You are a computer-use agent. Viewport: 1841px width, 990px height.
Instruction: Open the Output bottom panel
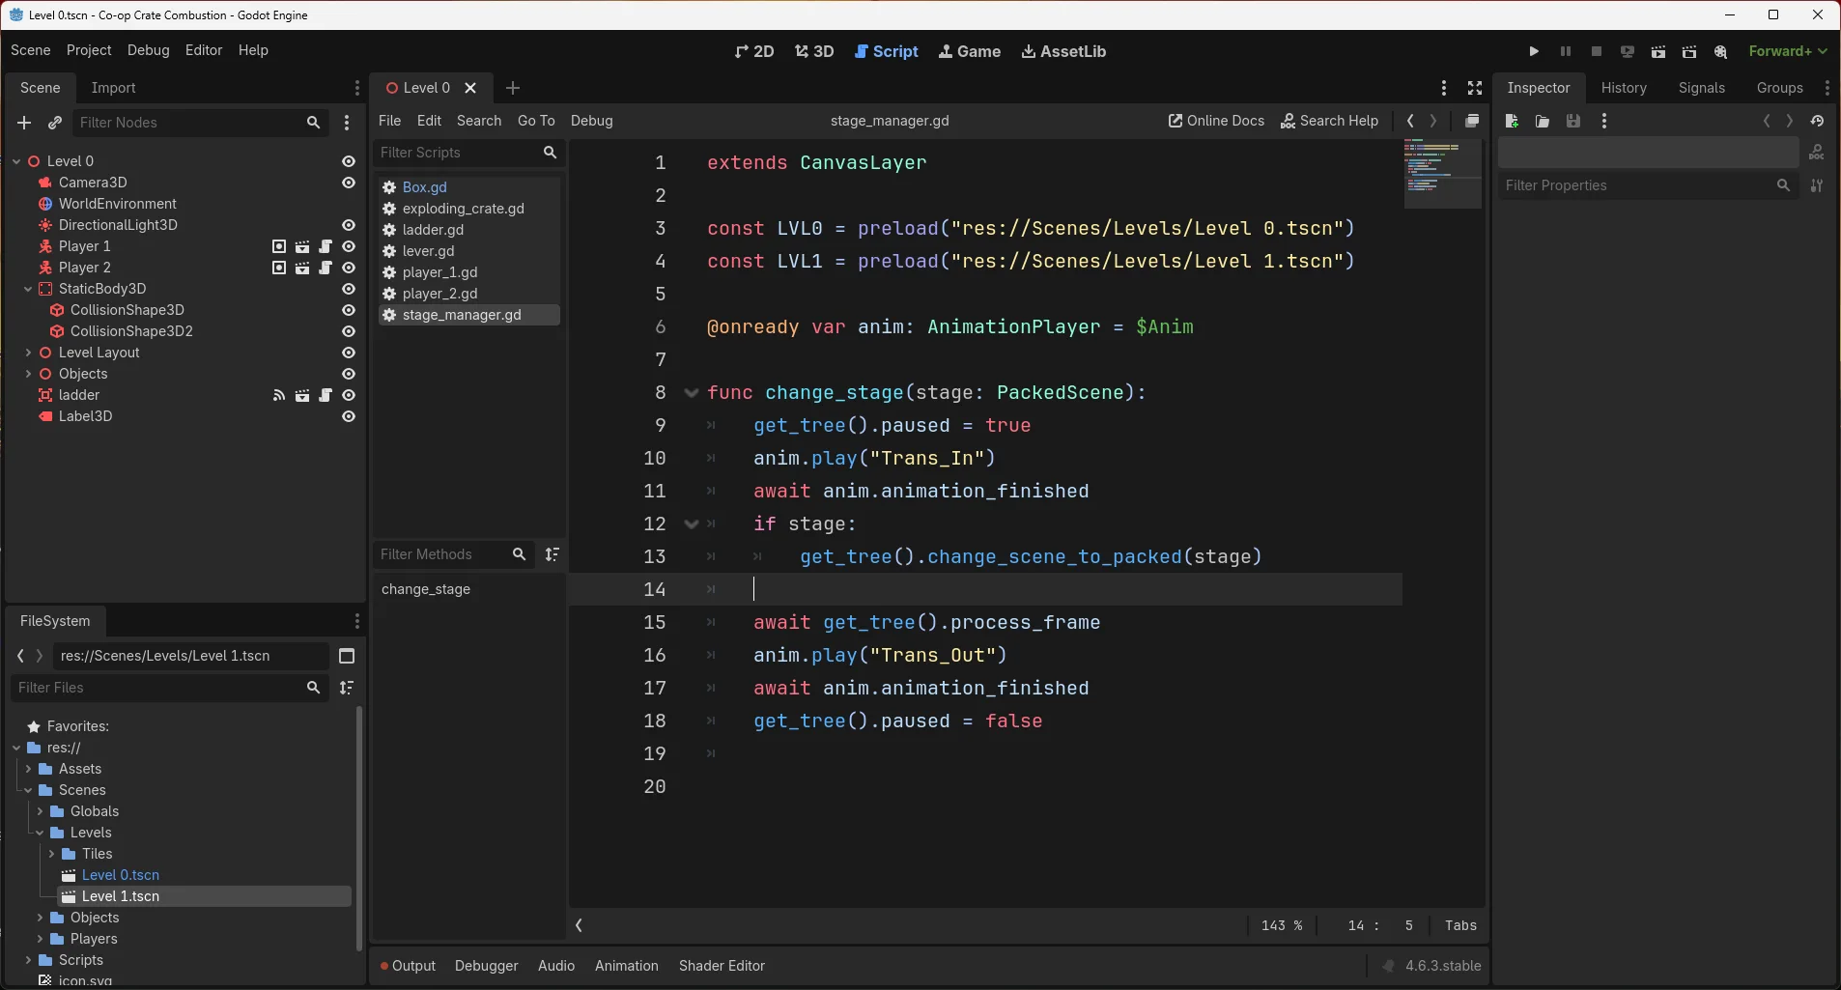(408, 966)
